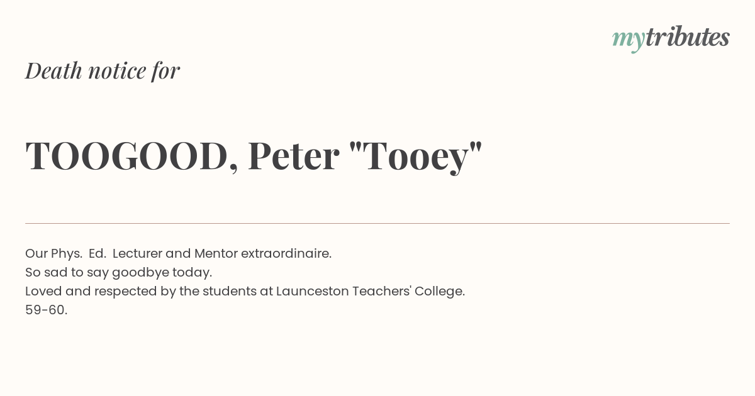The height and width of the screenshot is (396, 755).
Task: Click the dark "tributes" part of the logo
Action: [688, 37]
